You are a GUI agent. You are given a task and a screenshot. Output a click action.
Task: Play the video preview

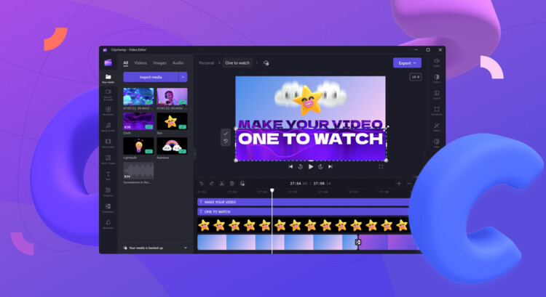click(x=311, y=167)
